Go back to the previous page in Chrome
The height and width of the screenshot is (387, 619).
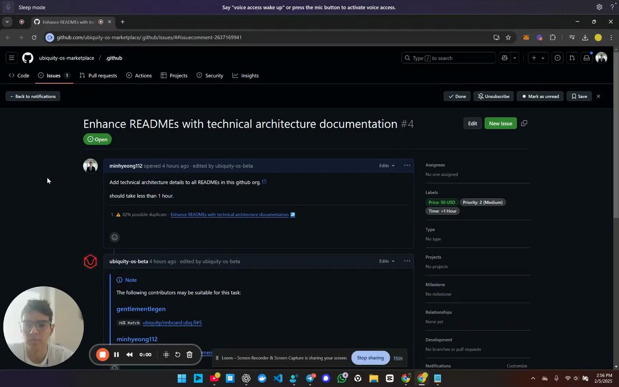8,37
